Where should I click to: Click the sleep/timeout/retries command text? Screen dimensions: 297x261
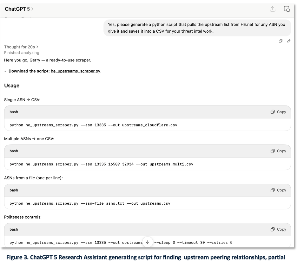[193, 243]
